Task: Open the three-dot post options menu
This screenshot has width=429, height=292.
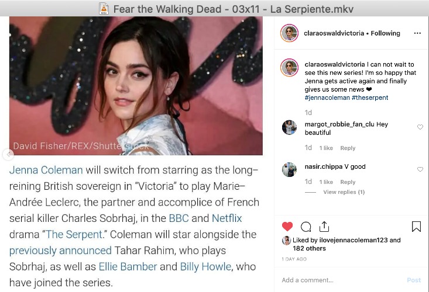Action: pyautogui.click(x=417, y=33)
